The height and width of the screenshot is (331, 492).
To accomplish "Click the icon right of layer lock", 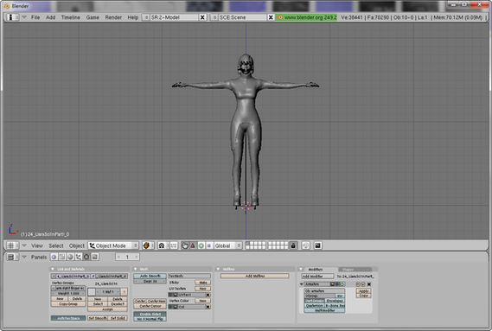I will click(x=305, y=245).
